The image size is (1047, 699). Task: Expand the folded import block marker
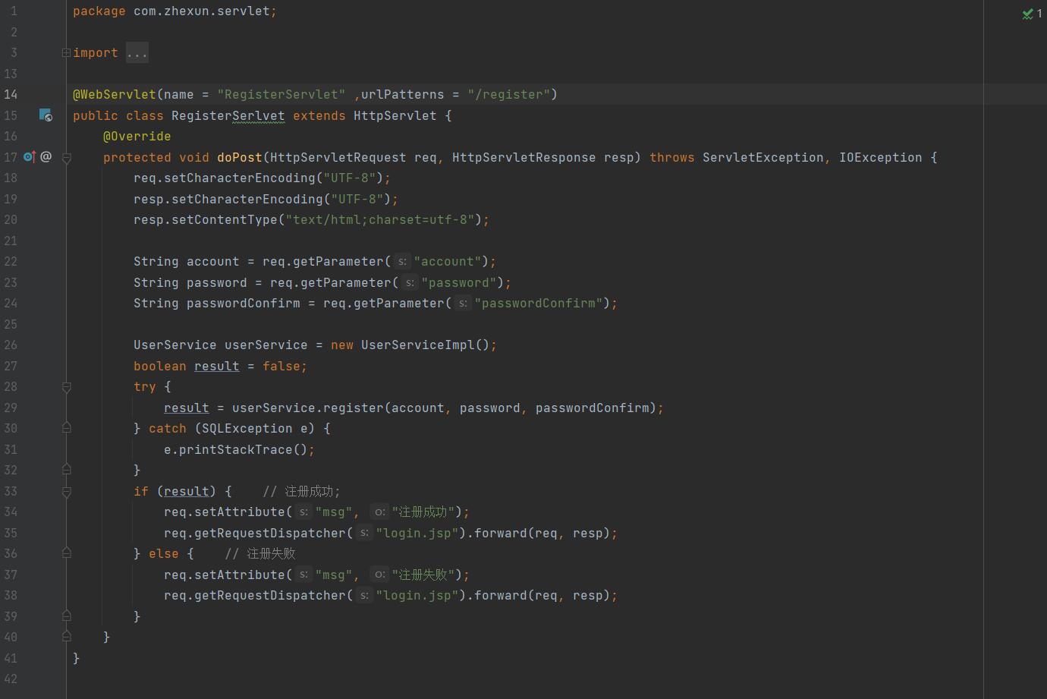(66, 53)
